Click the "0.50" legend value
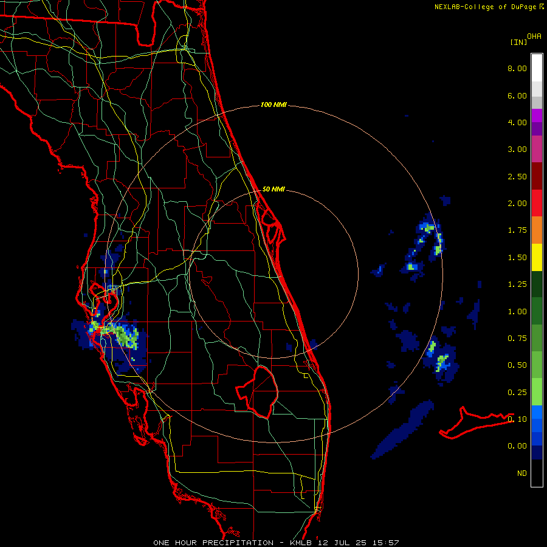The image size is (547, 547). (x=517, y=365)
